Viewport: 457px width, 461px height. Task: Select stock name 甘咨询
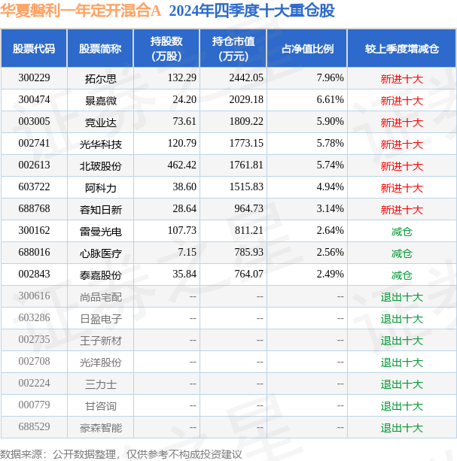pyautogui.click(x=101, y=405)
